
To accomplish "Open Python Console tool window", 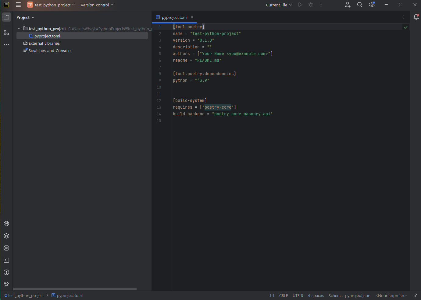I will click(x=6, y=224).
